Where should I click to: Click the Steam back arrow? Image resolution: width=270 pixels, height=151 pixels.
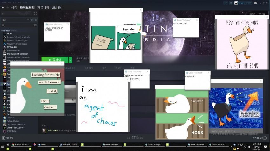coord(3,8)
